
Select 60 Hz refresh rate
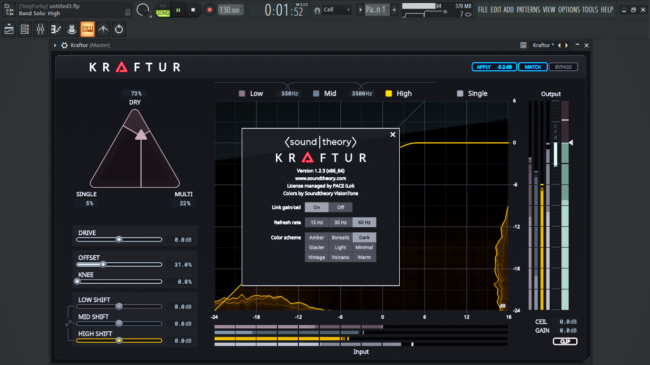tap(364, 222)
